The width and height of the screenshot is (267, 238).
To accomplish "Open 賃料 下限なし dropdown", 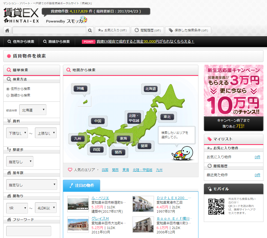I will coord(17,133).
